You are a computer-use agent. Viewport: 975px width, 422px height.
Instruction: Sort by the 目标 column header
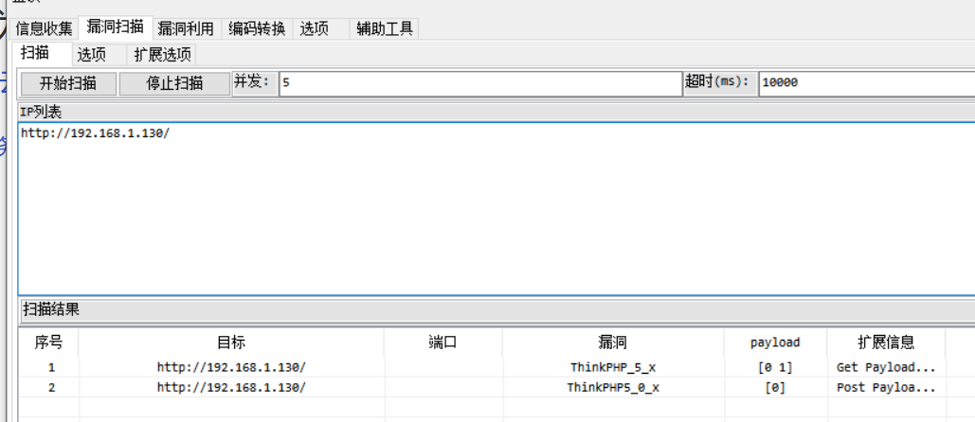(x=230, y=342)
